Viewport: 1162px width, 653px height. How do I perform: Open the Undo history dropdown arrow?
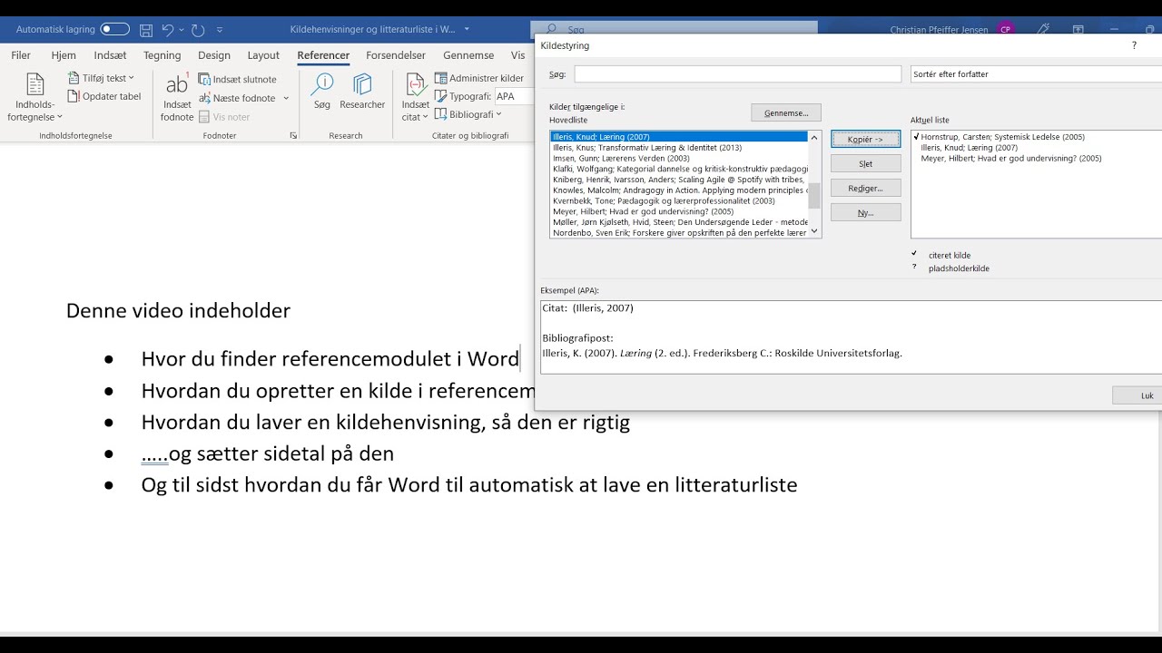(x=182, y=30)
